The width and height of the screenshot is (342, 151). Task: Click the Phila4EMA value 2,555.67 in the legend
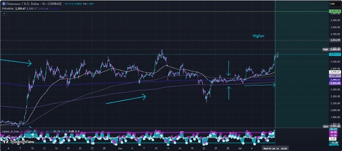(x=20, y=9)
